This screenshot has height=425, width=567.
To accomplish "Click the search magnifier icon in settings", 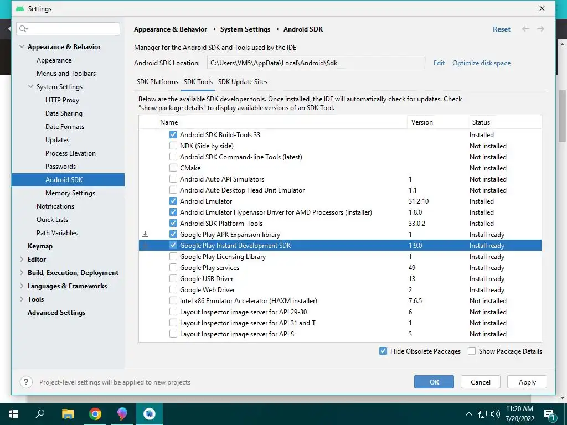I will pos(23,29).
